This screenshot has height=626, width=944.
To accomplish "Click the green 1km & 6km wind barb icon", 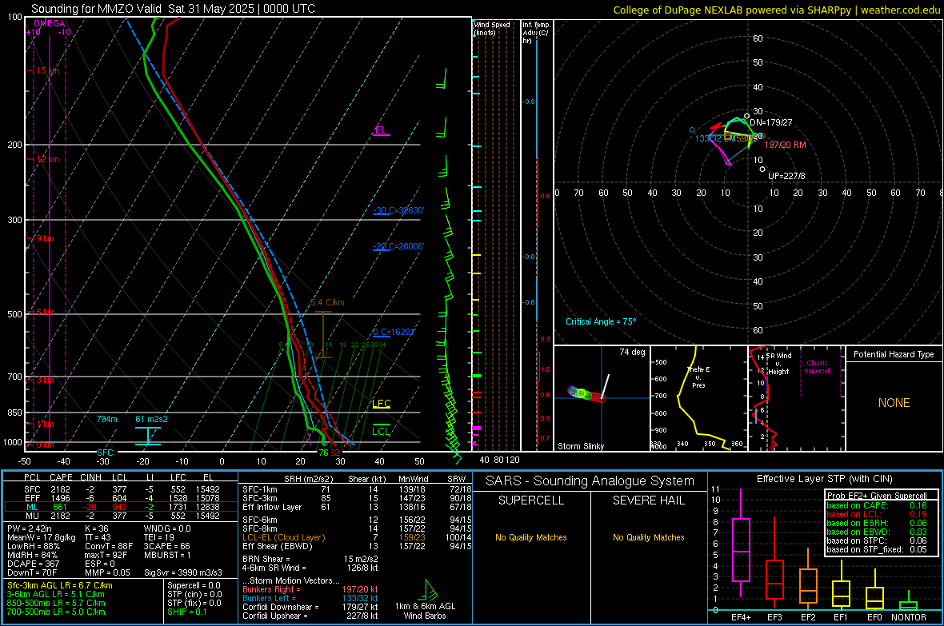I will click(430, 590).
